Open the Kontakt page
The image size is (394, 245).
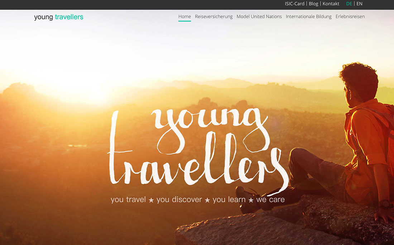(331, 4)
